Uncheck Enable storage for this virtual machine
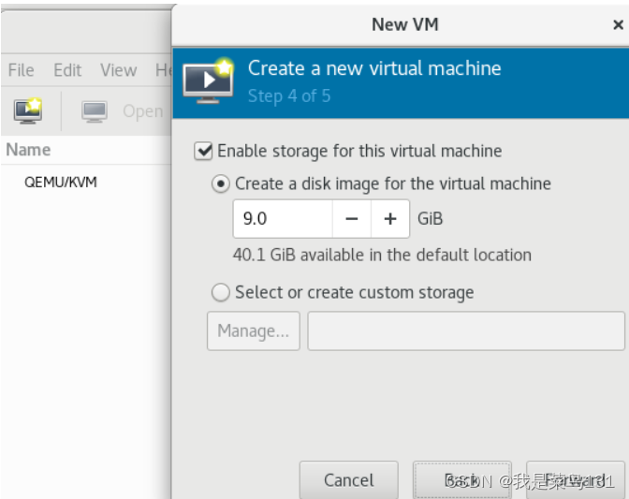 click(203, 152)
